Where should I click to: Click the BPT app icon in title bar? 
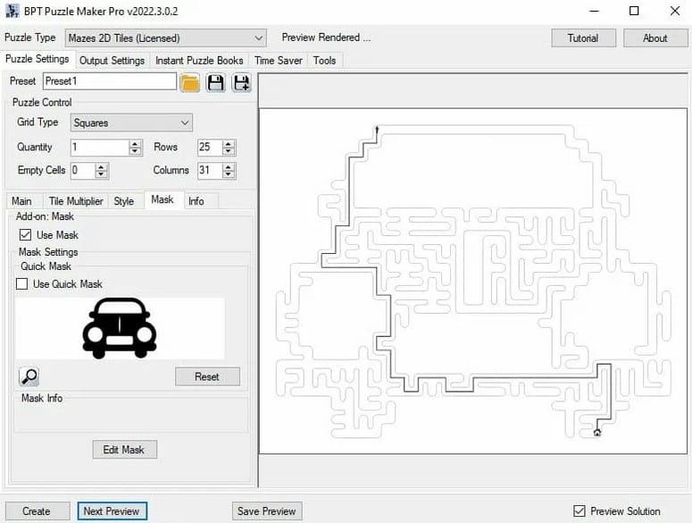click(12, 12)
